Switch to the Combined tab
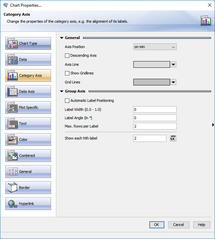Image resolution: width=215 pixels, height=239 pixels. [28, 156]
